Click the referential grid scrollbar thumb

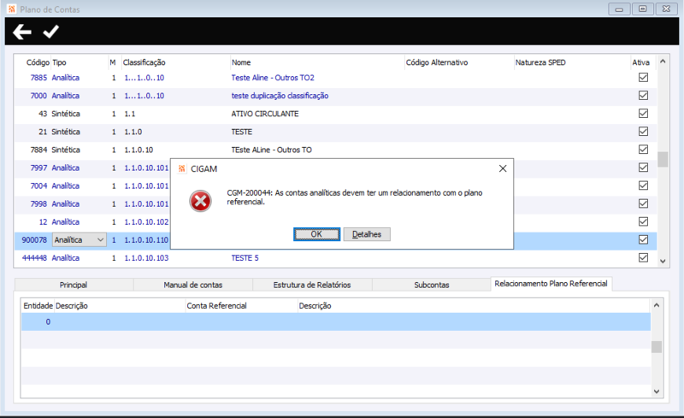pos(657,347)
